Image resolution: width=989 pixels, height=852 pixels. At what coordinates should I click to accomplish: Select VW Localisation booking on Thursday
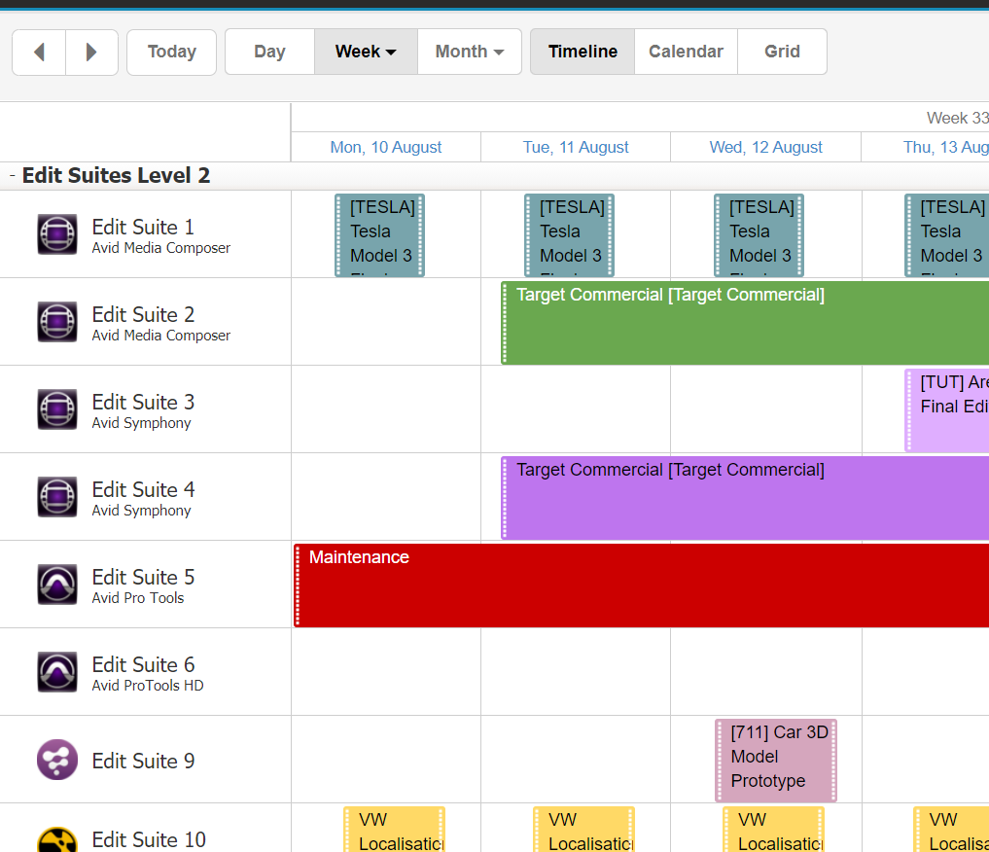[951, 830]
